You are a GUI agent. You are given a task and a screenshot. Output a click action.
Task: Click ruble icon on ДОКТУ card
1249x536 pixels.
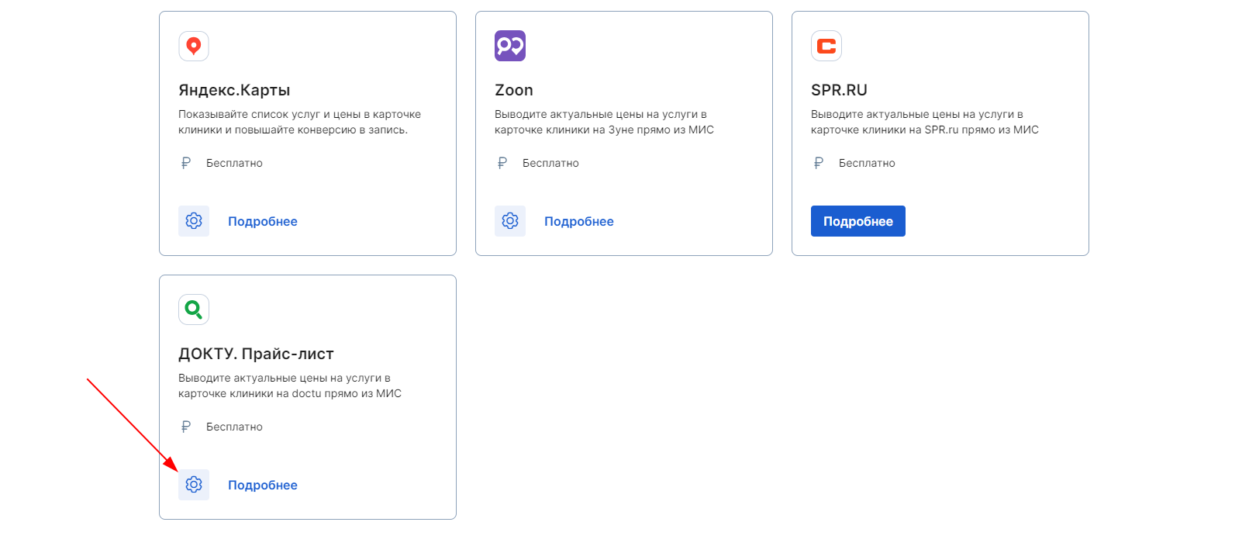pyautogui.click(x=186, y=427)
